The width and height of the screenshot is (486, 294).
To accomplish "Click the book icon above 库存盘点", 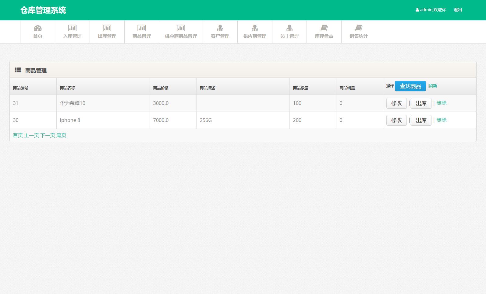I will [324, 28].
